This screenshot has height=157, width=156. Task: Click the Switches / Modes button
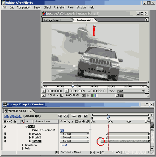71,152
